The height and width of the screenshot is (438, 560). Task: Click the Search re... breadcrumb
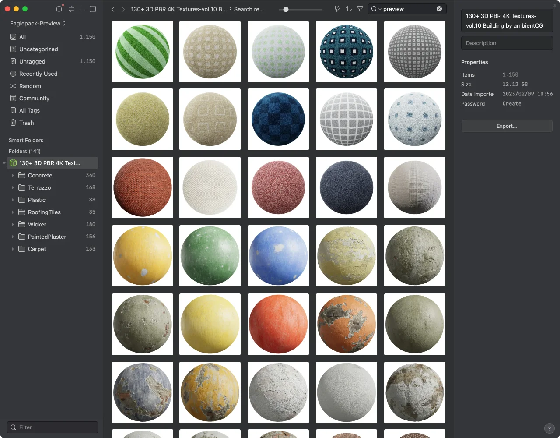(x=249, y=9)
